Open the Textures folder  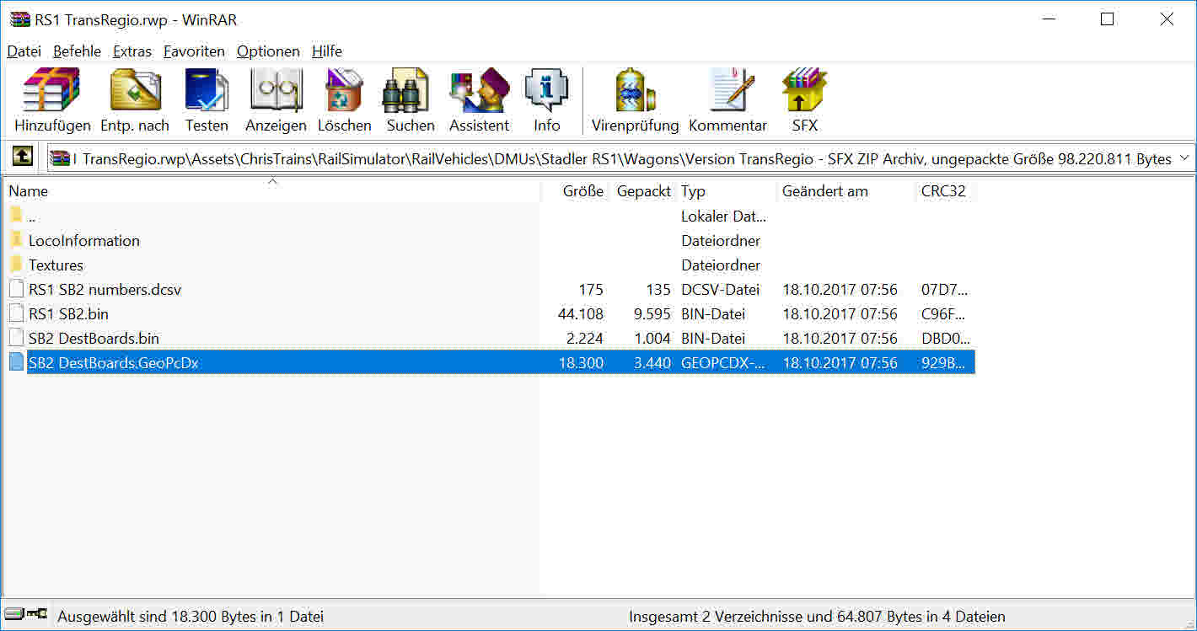click(56, 265)
